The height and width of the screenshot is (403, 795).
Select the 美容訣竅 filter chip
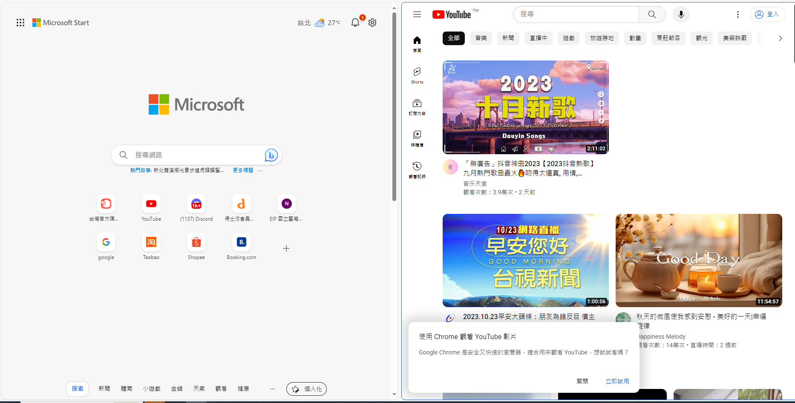point(735,38)
